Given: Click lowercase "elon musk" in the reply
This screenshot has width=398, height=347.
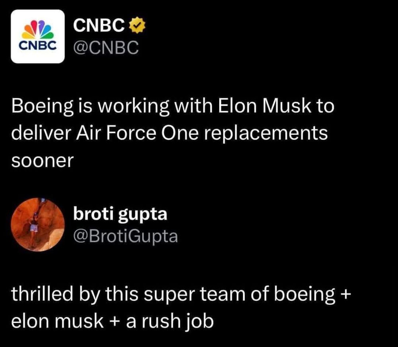Looking at the screenshot, I should (57, 321).
